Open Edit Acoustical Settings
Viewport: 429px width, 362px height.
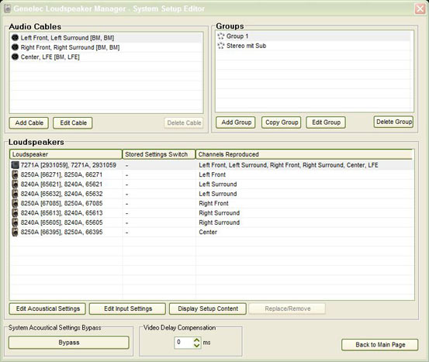pyautogui.click(x=47, y=309)
